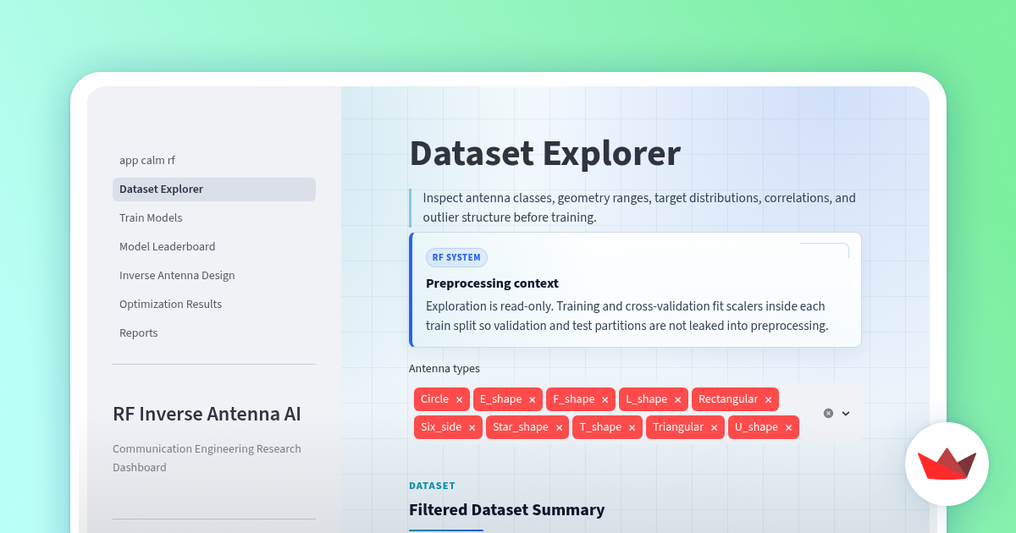Click the Streamlit logo badge

coord(947,464)
